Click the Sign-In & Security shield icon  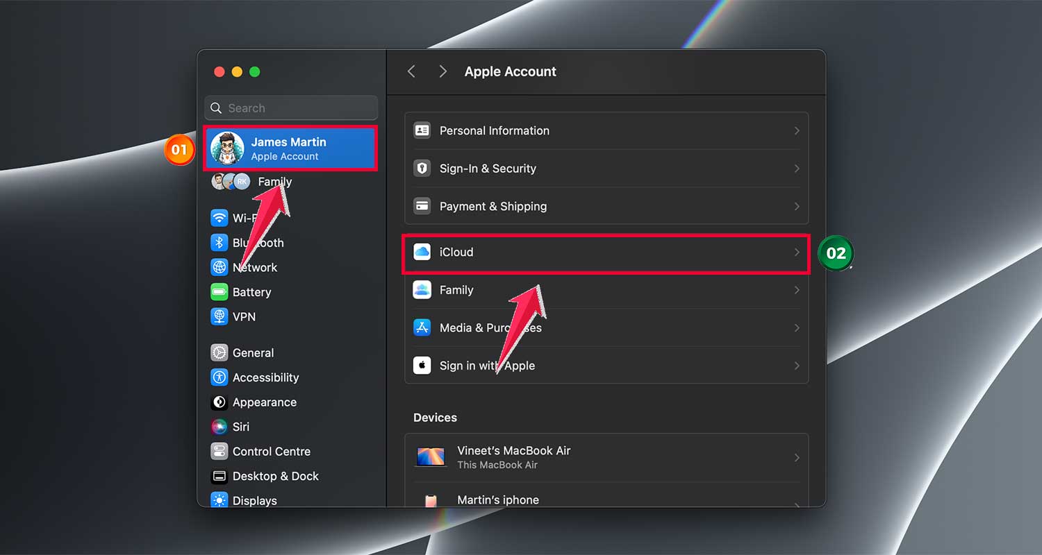click(422, 169)
